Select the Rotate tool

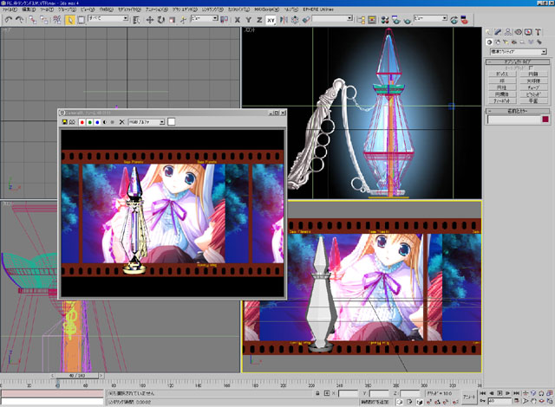(161, 20)
